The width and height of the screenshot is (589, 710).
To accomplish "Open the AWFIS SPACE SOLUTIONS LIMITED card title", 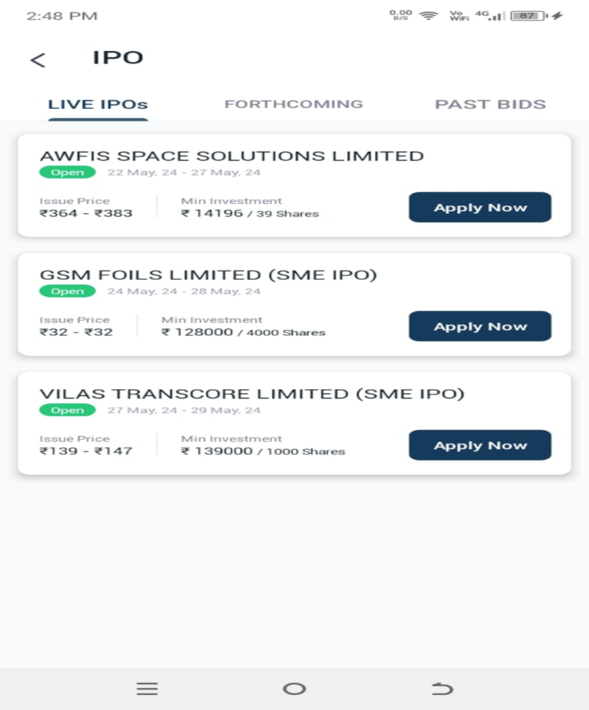I will pos(232,156).
